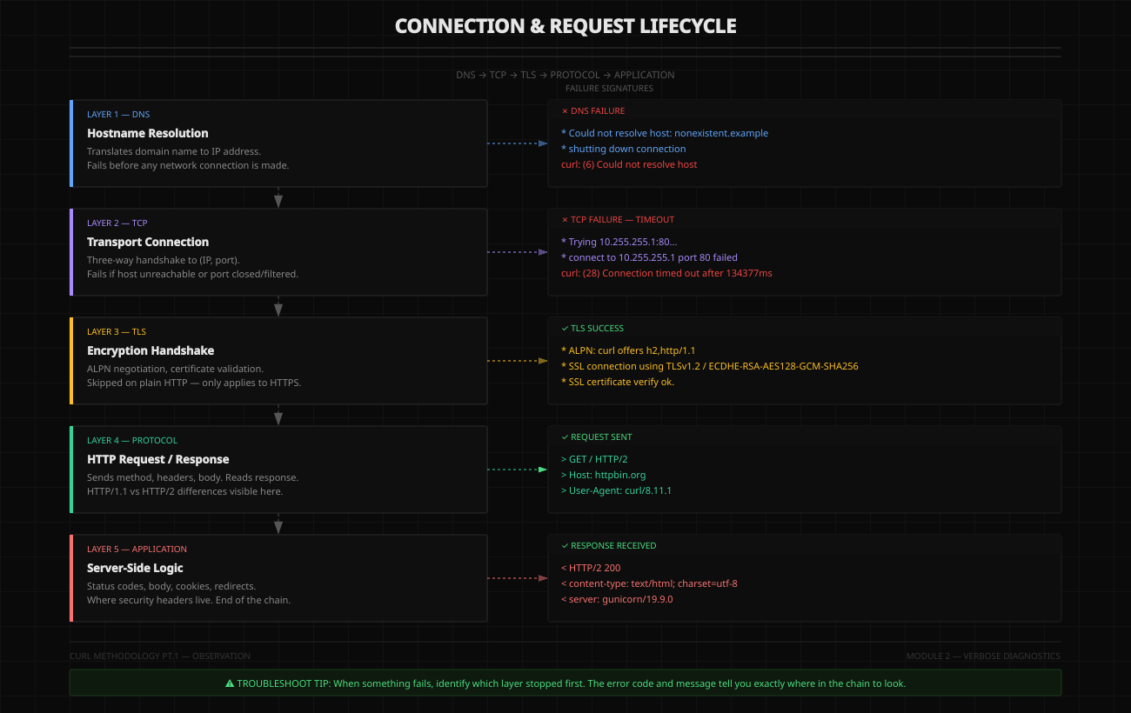Click the green TROUBLESHOOT TIP banner

[565, 683]
